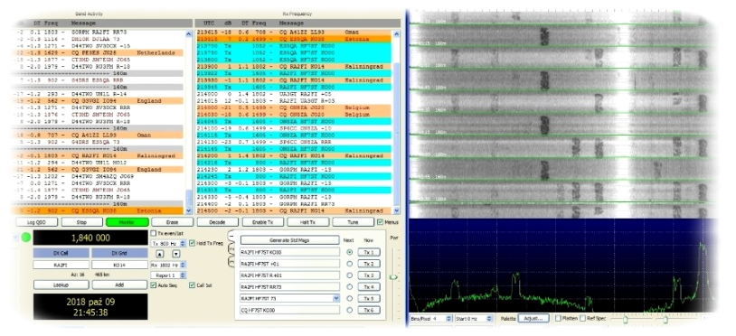This screenshot has width=736, height=336.
Task: Adjust the Rx 1802 Hz spinner arrows
Action: pyautogui.click(x=183, y=265)
